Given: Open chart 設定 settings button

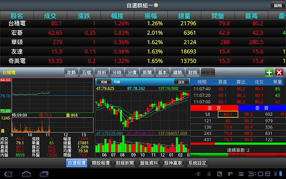Looking at the screenshot, I should point(182,82).
